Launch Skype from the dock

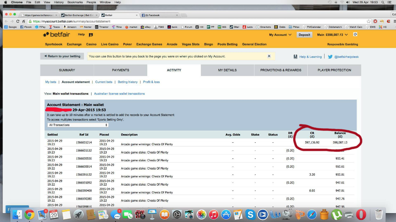(250, 215)
